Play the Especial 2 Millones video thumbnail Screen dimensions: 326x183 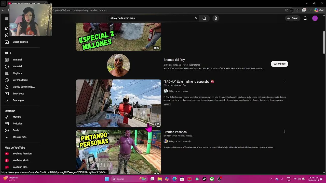[118, 37]
